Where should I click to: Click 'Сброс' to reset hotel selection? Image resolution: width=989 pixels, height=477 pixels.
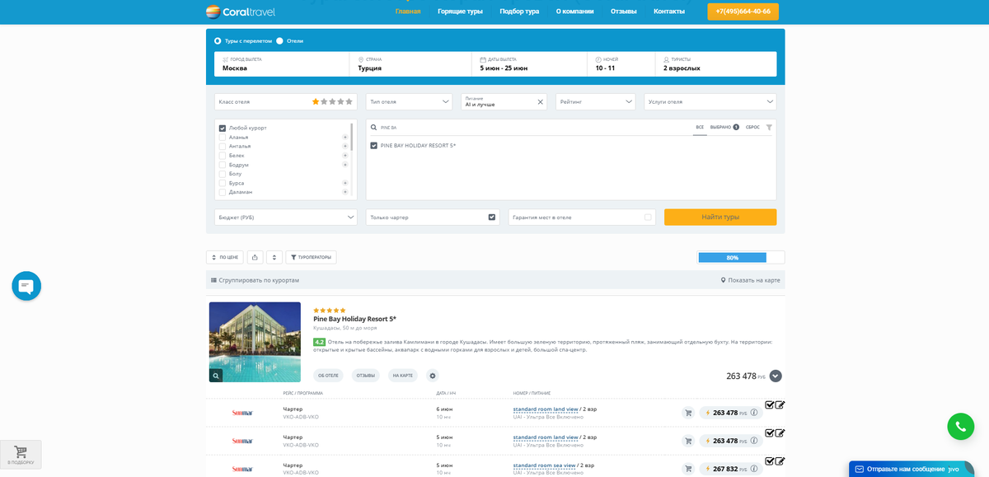point(752,128)
